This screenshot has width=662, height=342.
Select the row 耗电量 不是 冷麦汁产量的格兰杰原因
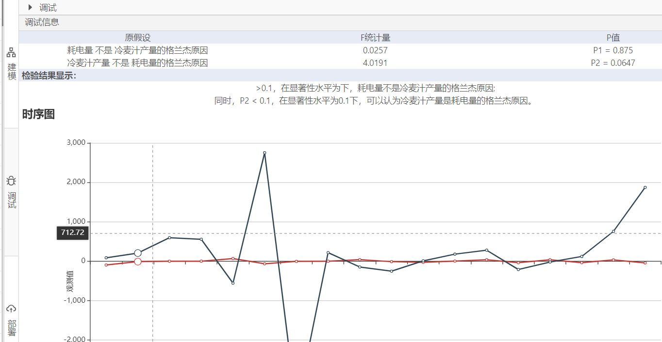(x=138, y=50)
